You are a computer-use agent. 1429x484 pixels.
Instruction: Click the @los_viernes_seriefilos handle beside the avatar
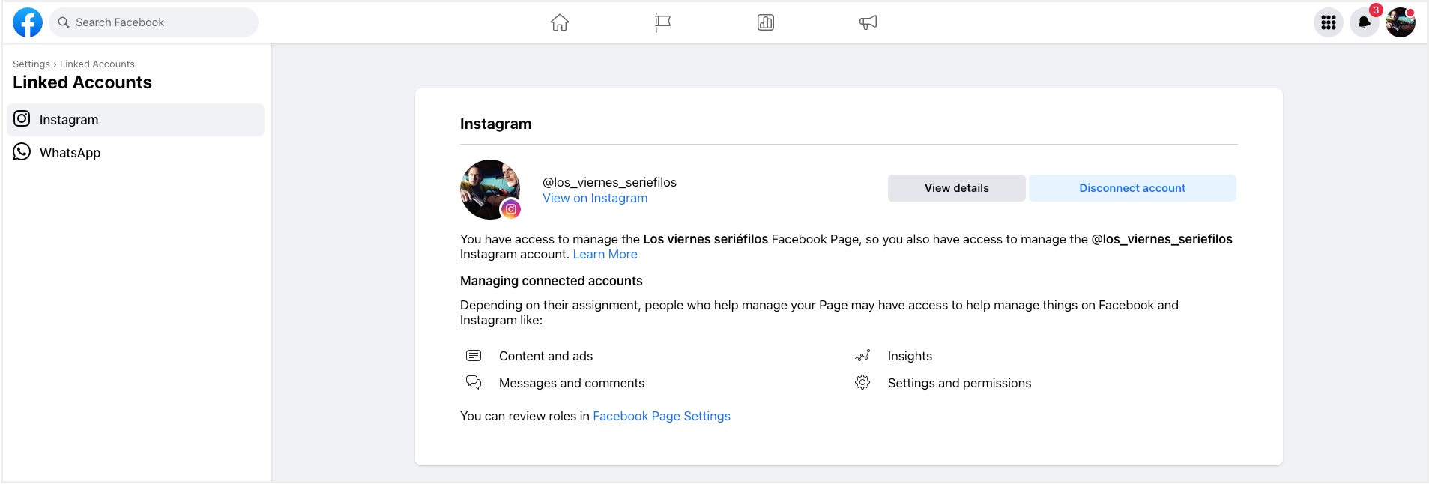(609, 182)
